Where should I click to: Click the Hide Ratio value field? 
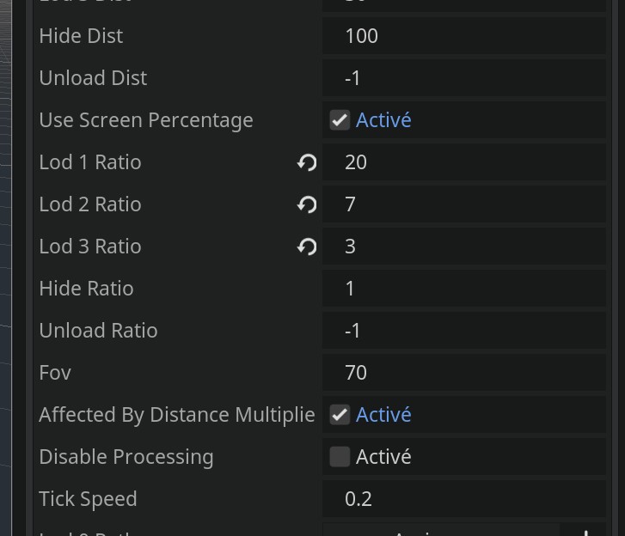click(464, 289)
